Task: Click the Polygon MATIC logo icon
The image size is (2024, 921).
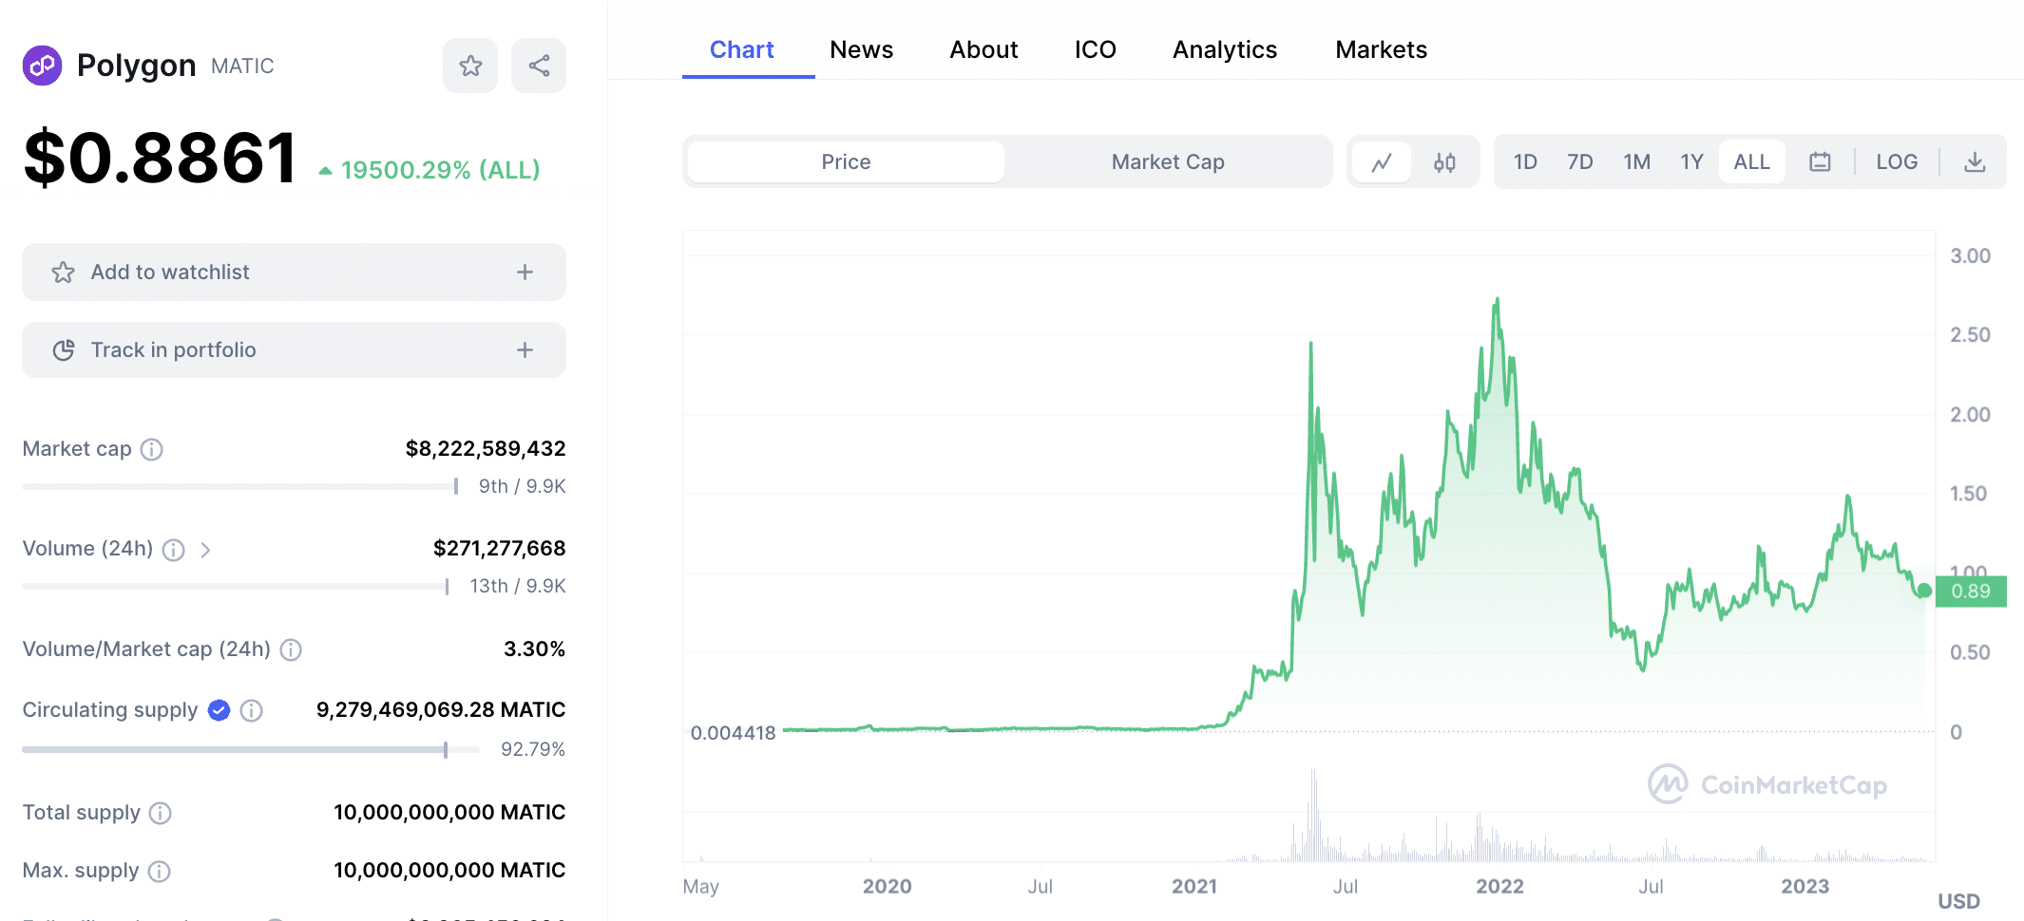Action: [x=42, y=66]
